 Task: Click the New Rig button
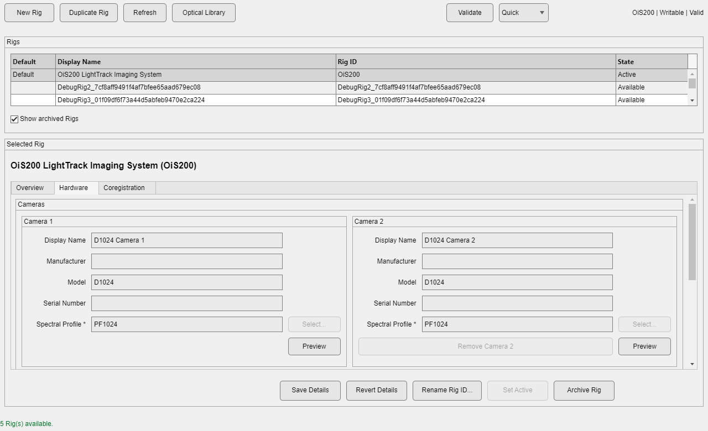click(29, 13)
